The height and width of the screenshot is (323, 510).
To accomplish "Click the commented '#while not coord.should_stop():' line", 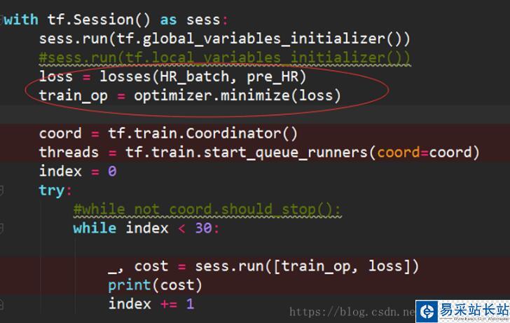I will 207,209.
